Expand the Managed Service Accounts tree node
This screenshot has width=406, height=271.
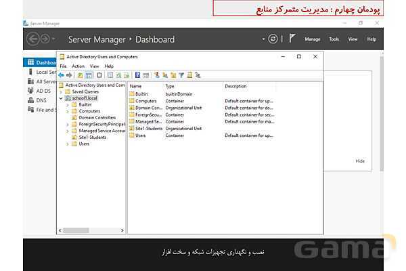click(x=68, y=131)
